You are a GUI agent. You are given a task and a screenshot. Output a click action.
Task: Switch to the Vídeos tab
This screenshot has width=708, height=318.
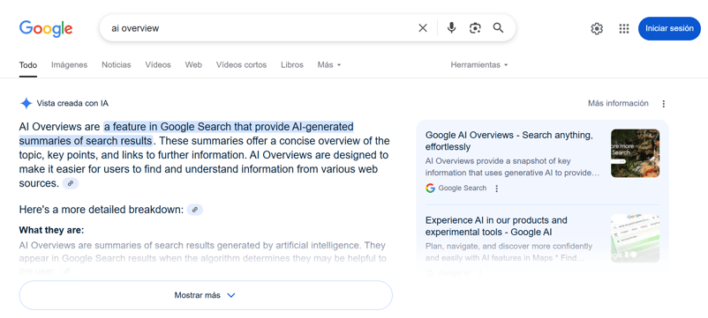158,65
